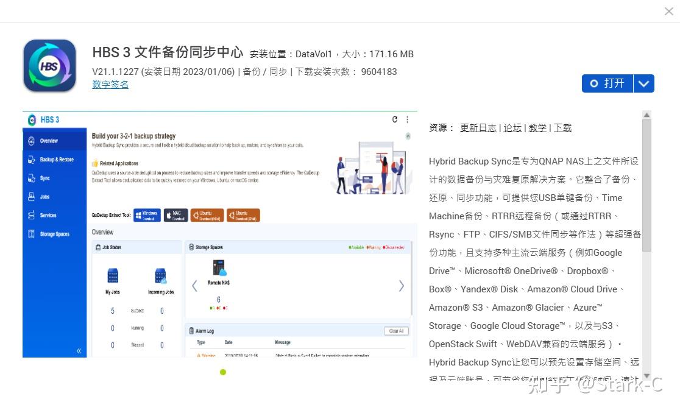
Task: Click the right arrow in Storage Spaces
Action: click(x=401, y=285)
